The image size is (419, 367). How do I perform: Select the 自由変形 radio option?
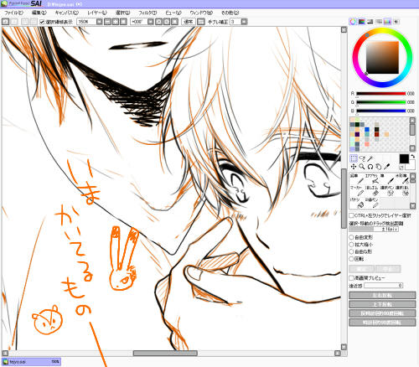click(352, 237)
